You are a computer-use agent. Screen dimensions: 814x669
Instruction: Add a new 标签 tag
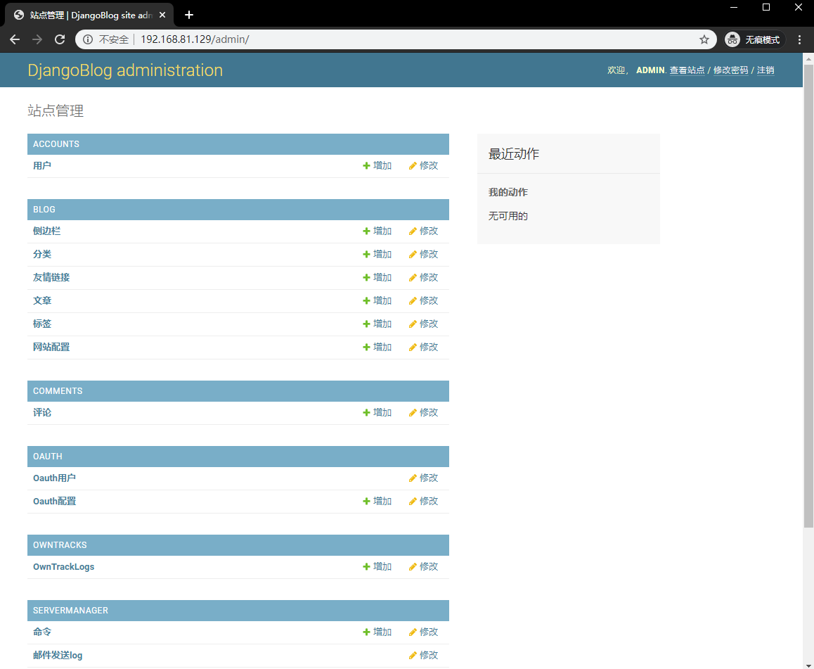[377, 324]
